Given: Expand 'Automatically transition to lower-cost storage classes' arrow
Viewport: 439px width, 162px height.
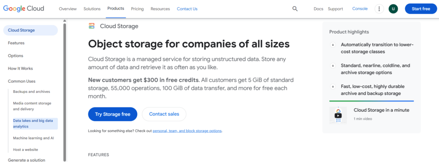Looking at the screenshot, I should [x=333, y=44].
